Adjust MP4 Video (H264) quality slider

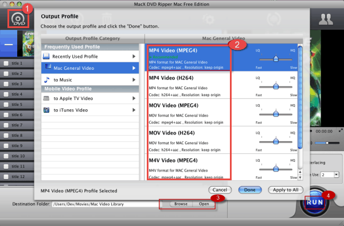[276, 86]
